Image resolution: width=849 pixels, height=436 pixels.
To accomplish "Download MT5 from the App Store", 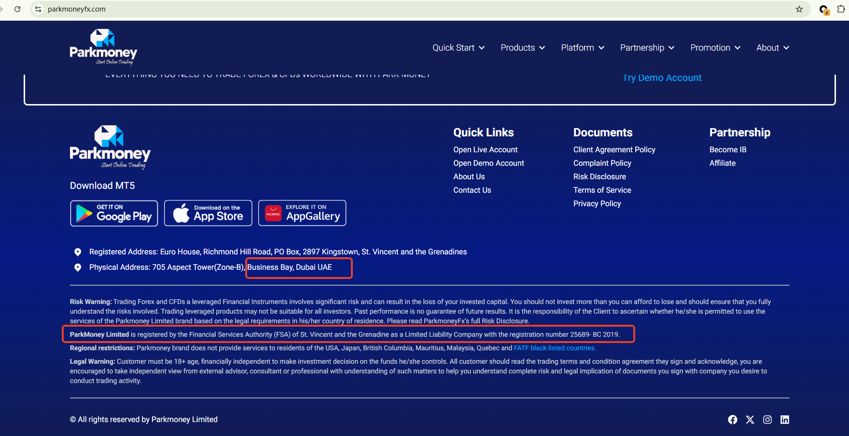I will [x=208, y=213].
